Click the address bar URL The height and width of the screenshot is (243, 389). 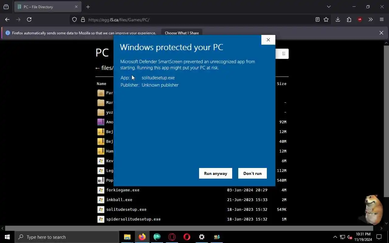[119, 20]
